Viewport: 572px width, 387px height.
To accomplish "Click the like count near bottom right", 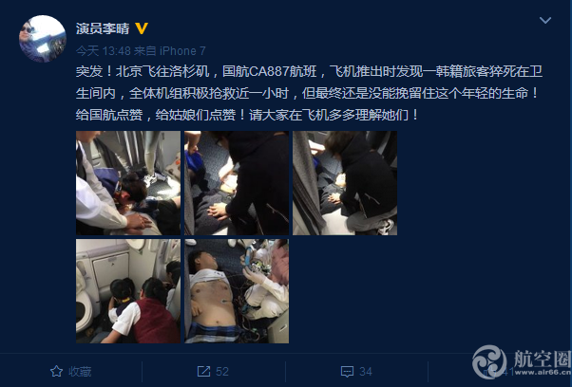I will [x=507, y=372].
